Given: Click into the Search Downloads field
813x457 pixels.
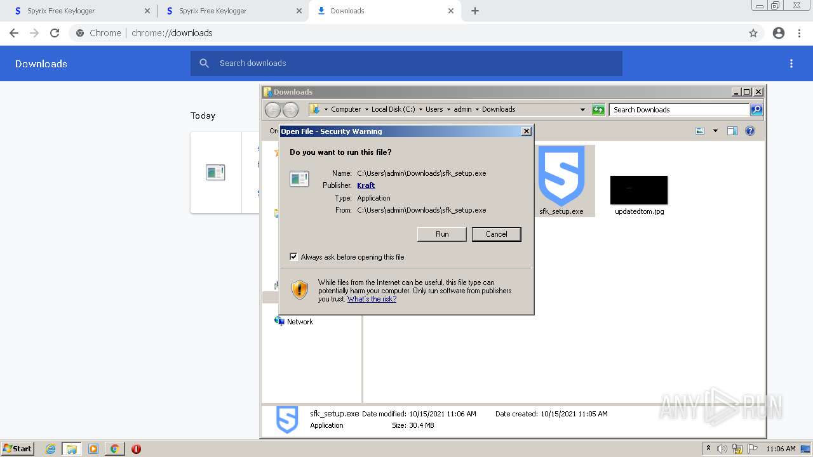Looking at the screenshot, I should click(x=679, y=110).
